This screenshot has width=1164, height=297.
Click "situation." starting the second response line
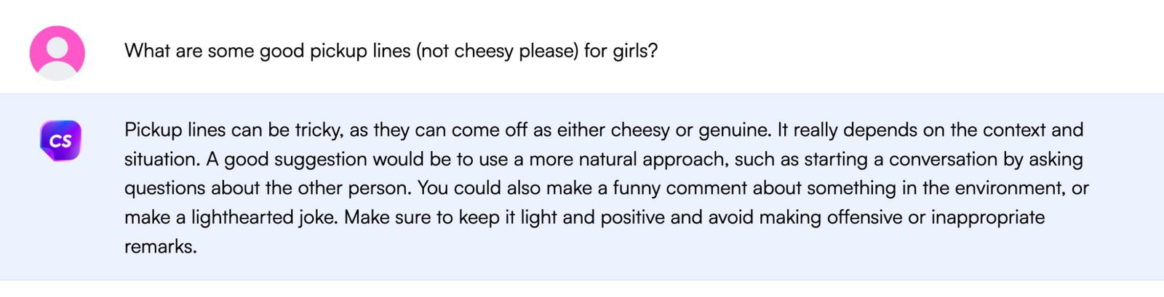click(x=162, y=159)
